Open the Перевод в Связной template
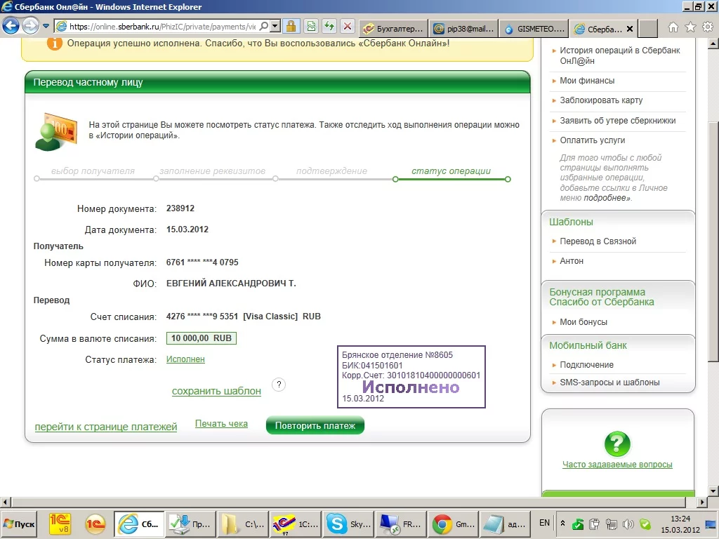Image resolution: width=719 pixels, height=539 pixels. (598, 241)
